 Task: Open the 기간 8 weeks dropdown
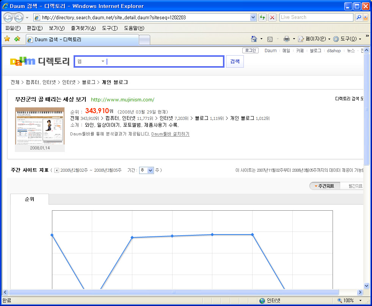click(x=146, y=170)
